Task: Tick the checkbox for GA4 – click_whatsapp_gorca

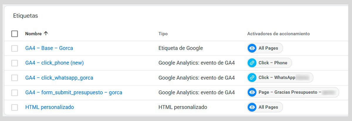Action: coord(15,78)
